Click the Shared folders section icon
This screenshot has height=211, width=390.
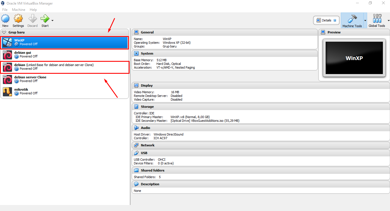click(136, 170)
